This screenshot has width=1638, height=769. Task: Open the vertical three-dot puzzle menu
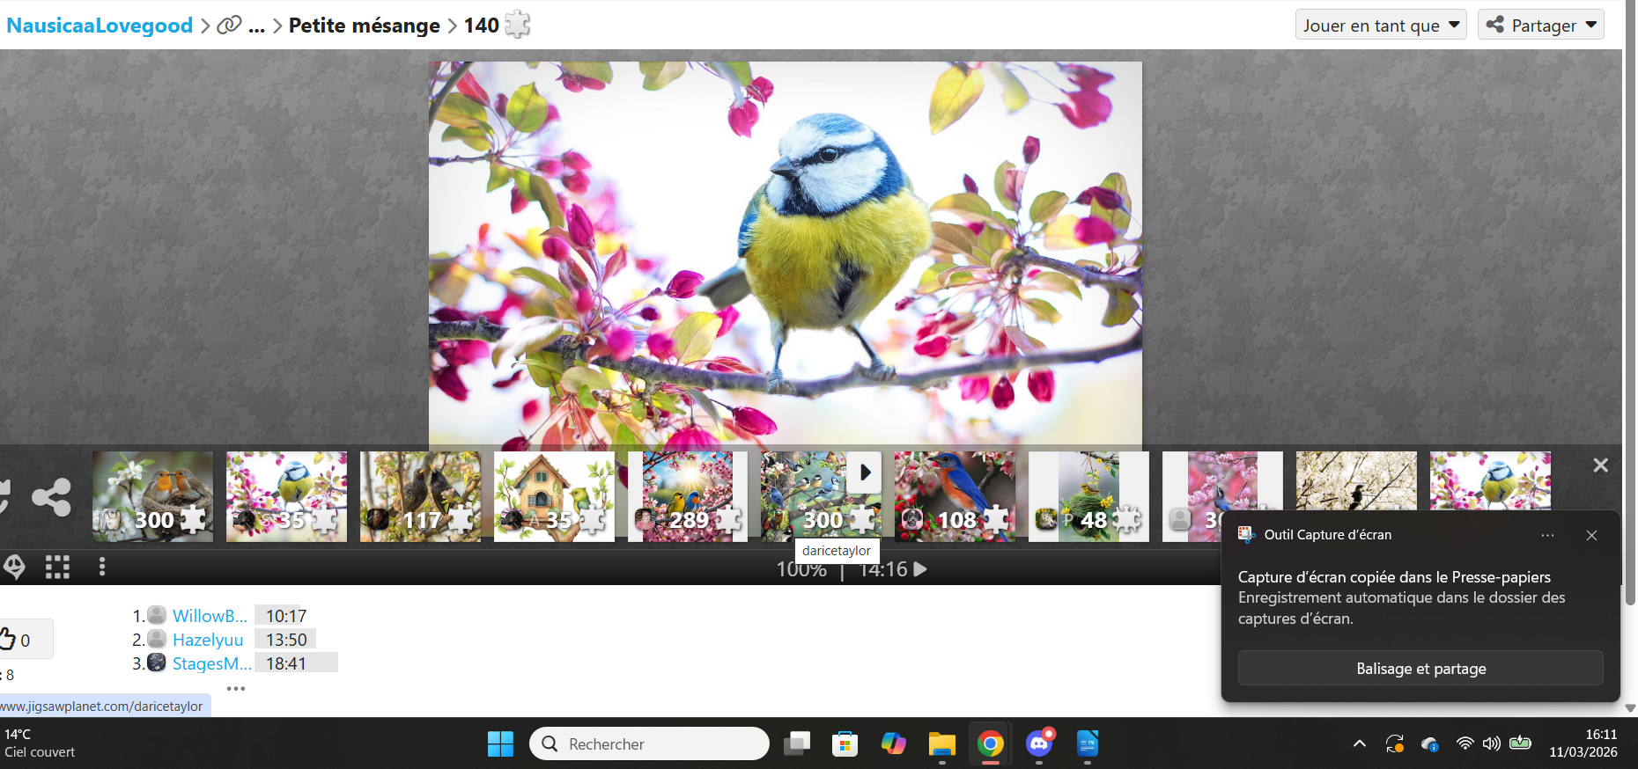(102, 568)
